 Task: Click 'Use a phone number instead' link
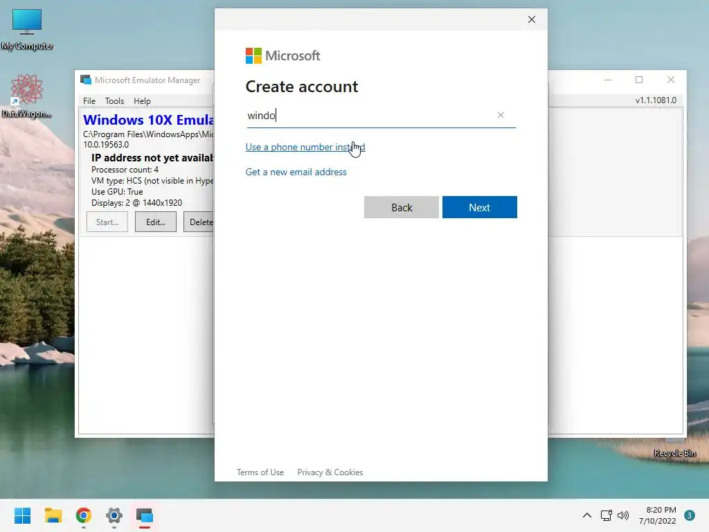305,147
